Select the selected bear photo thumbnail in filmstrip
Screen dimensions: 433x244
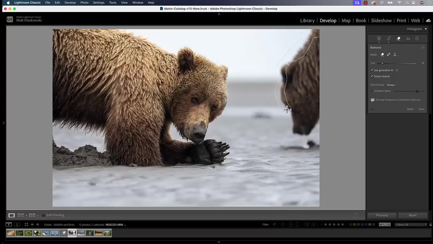click(72, 233)
